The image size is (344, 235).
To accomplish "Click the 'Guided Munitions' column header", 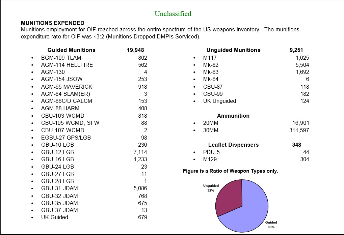I will (72, 50).
